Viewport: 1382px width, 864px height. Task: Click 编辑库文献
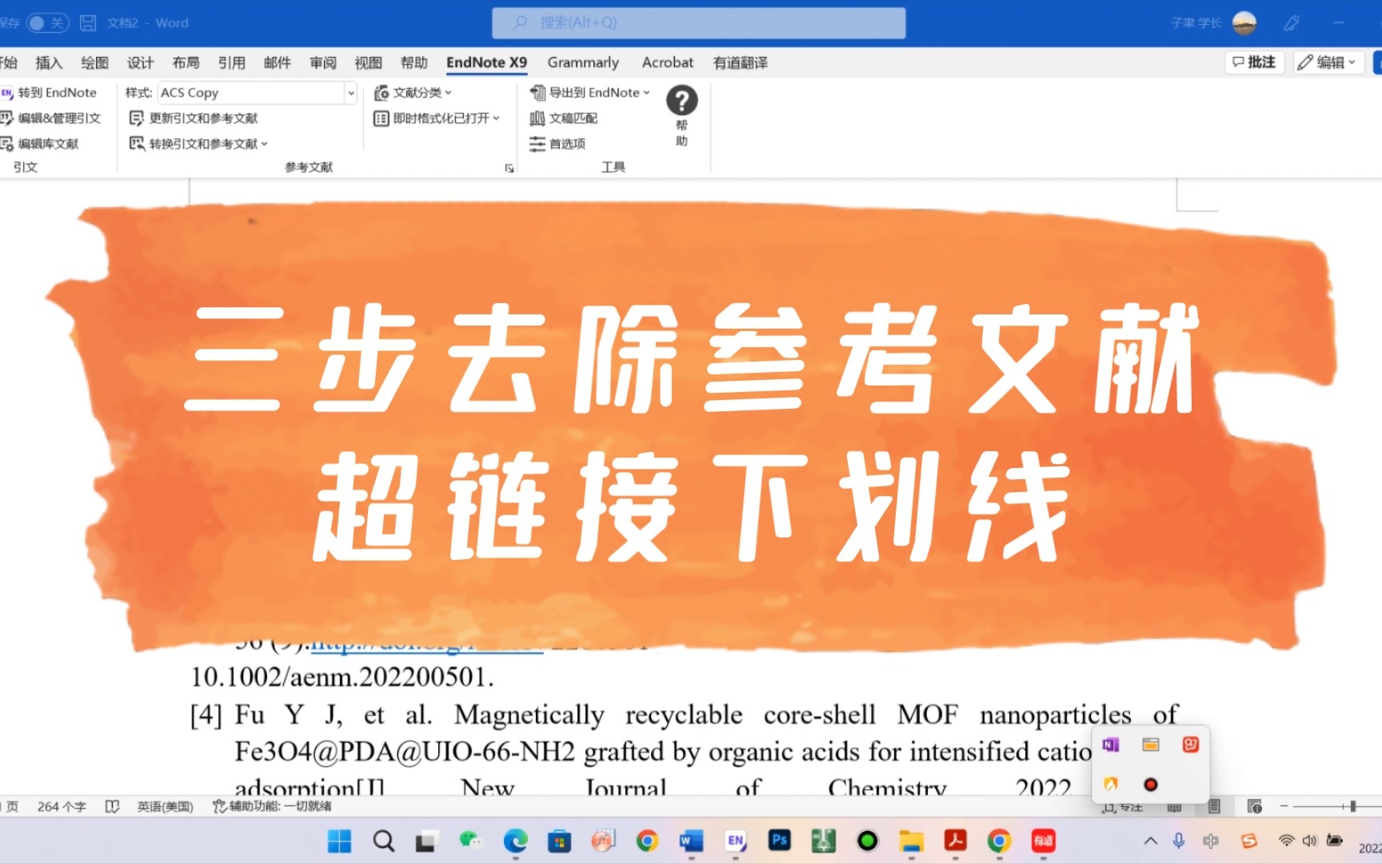coord(40,144)
